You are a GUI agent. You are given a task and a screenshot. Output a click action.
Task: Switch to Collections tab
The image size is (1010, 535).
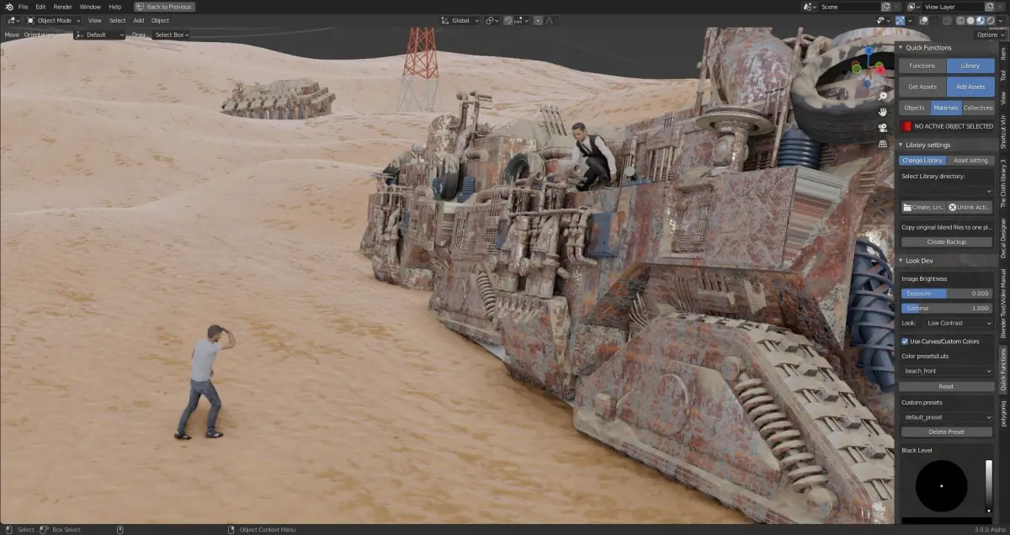[x=978, y=108]
